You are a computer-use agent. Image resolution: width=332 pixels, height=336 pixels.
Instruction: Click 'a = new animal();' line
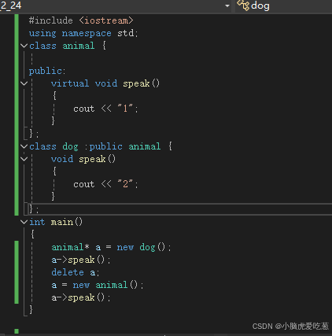(x=98, y=285)
